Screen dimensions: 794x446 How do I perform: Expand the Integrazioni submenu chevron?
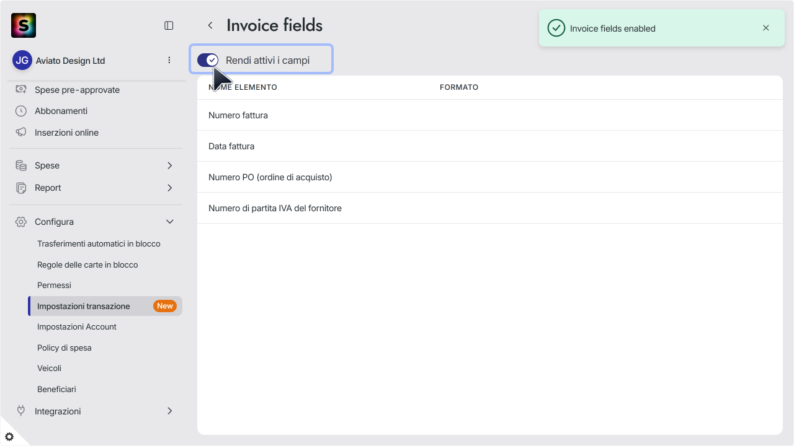[170, 411]
